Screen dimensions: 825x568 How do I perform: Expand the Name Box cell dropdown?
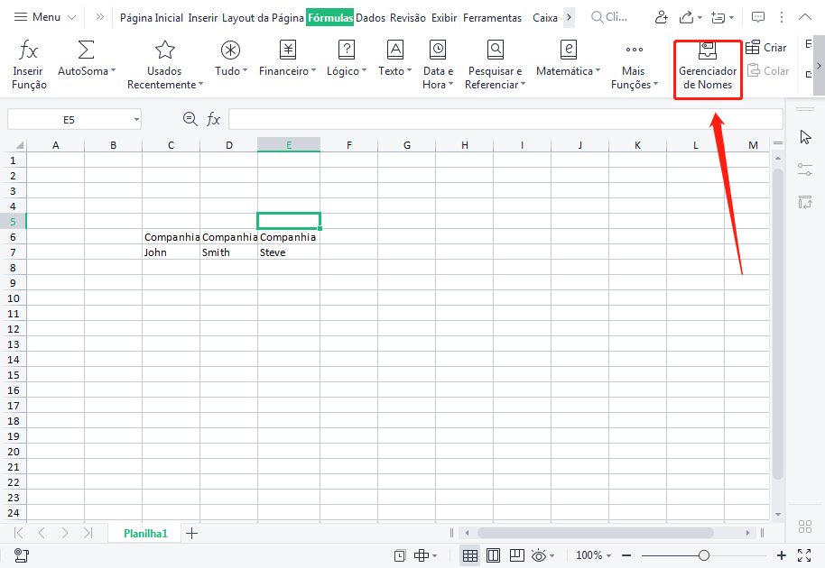[x=136, y=119]
